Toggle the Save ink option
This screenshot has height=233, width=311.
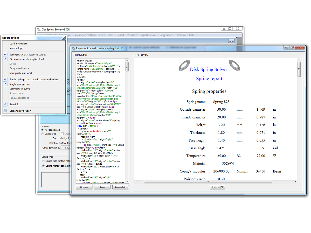5,104
